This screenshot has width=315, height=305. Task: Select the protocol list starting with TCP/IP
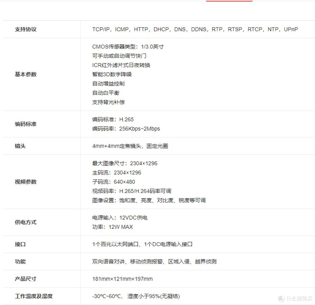[x=195, y=29]
